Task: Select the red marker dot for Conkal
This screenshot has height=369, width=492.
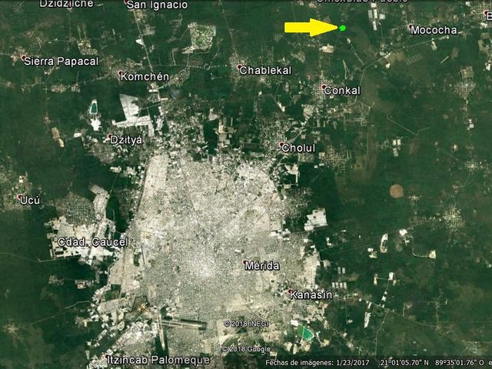Action: (324, 87)
